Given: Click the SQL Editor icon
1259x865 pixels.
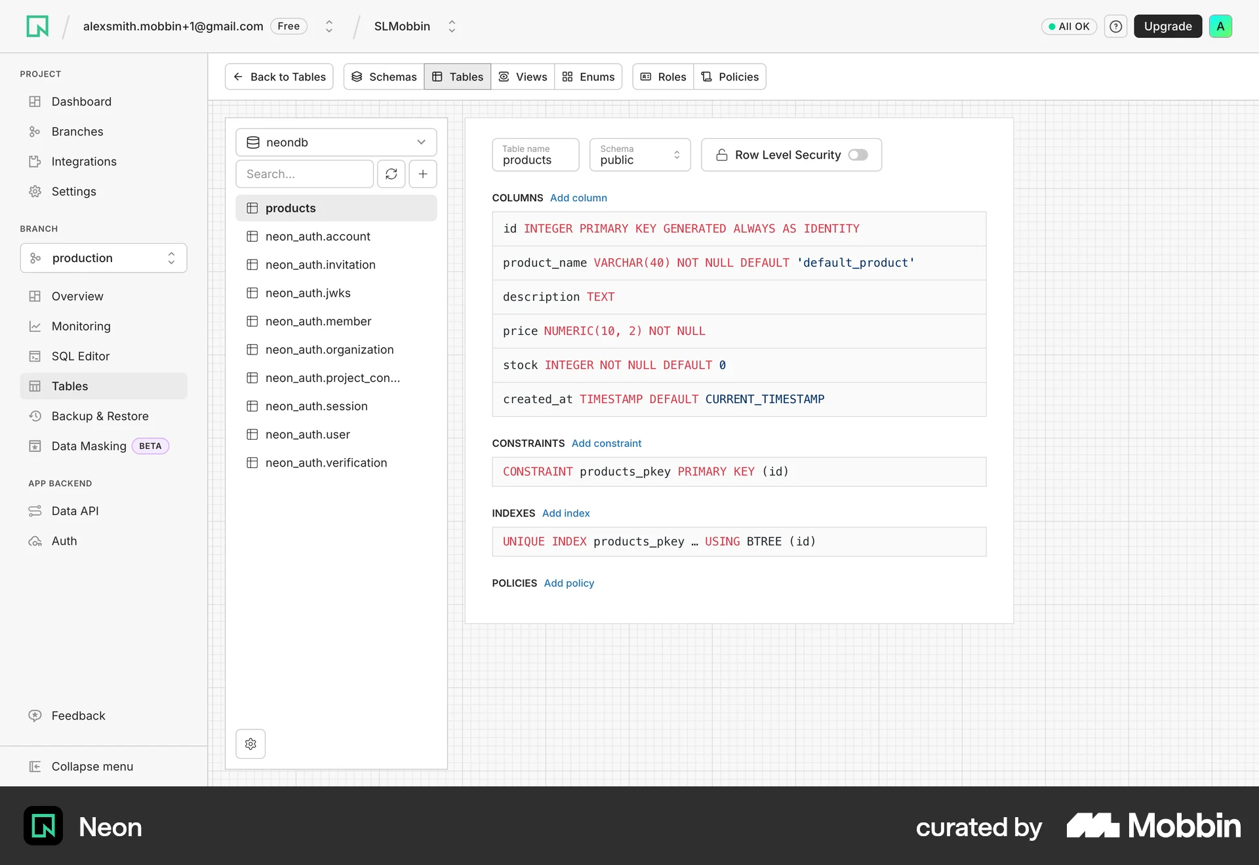Looking at the screenshot, I should [x=35, y=356].
